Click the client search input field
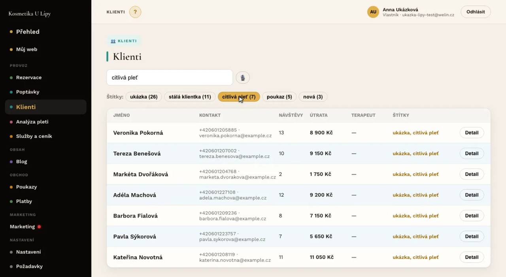 pos(170,77)
